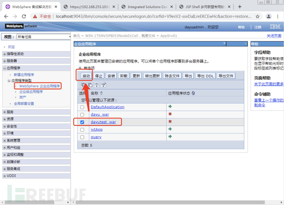Click 注销 in the header bar

point(258,27)
